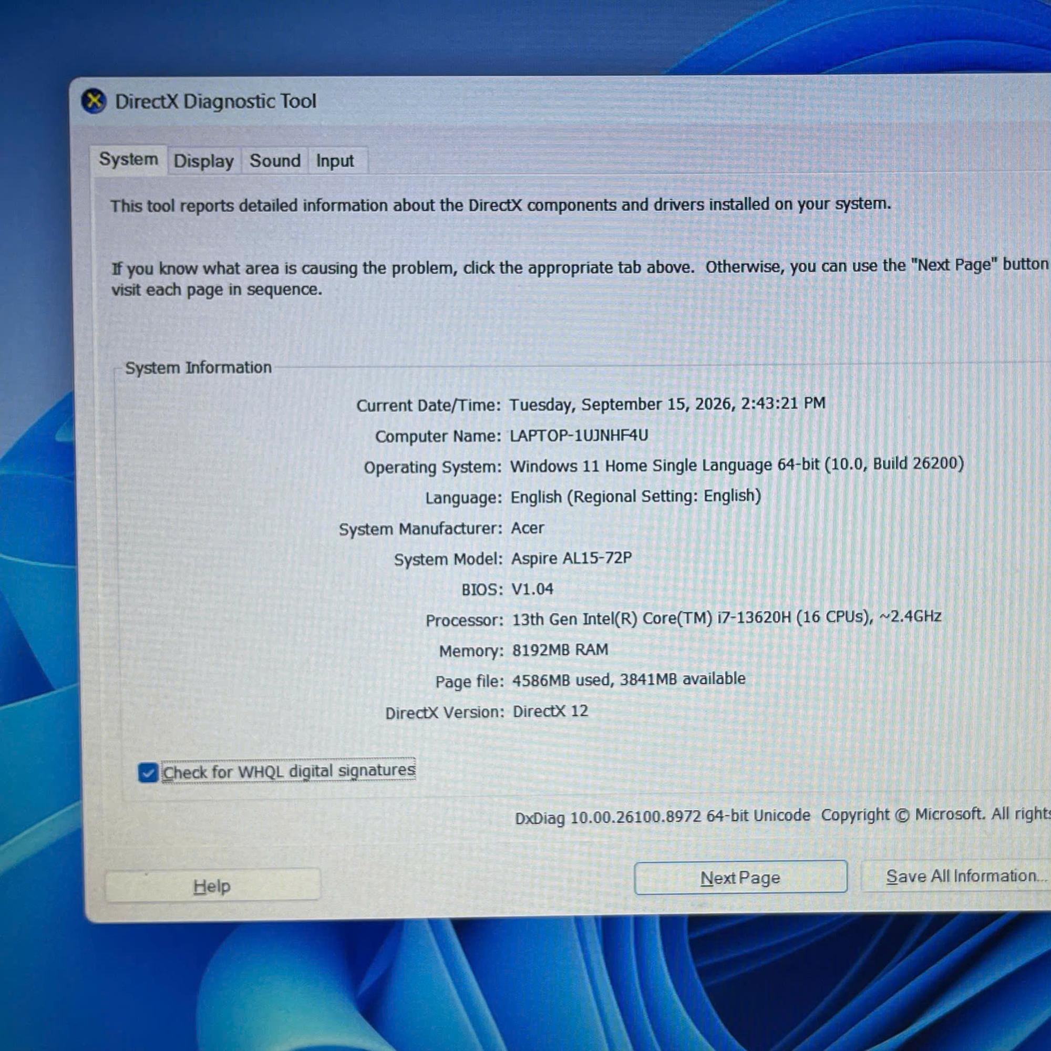Select system model 'Aspire AL15-72P'
This screenshot has height=1051, width=1051.
coord(571,558)
